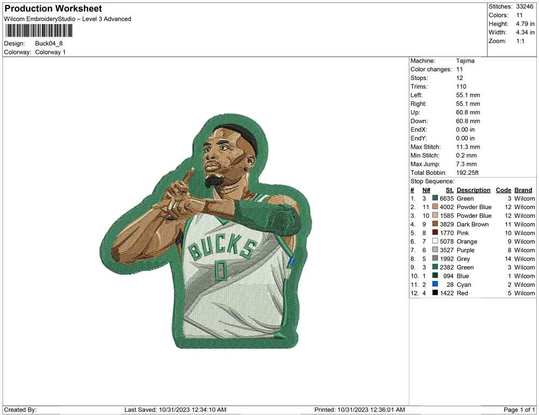Select the Colorway 1 value
539x415 pixels.
pos(50,52)
